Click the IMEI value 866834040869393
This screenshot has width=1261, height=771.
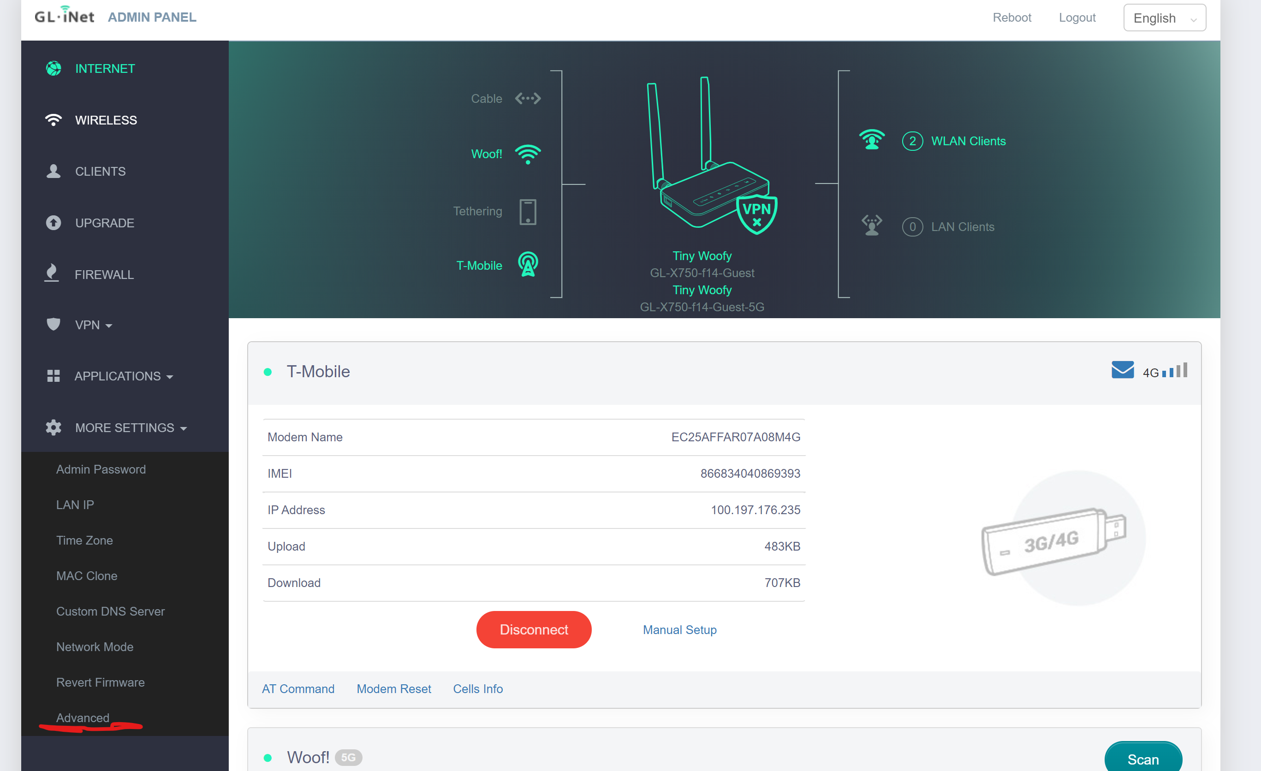coord(750,473)
